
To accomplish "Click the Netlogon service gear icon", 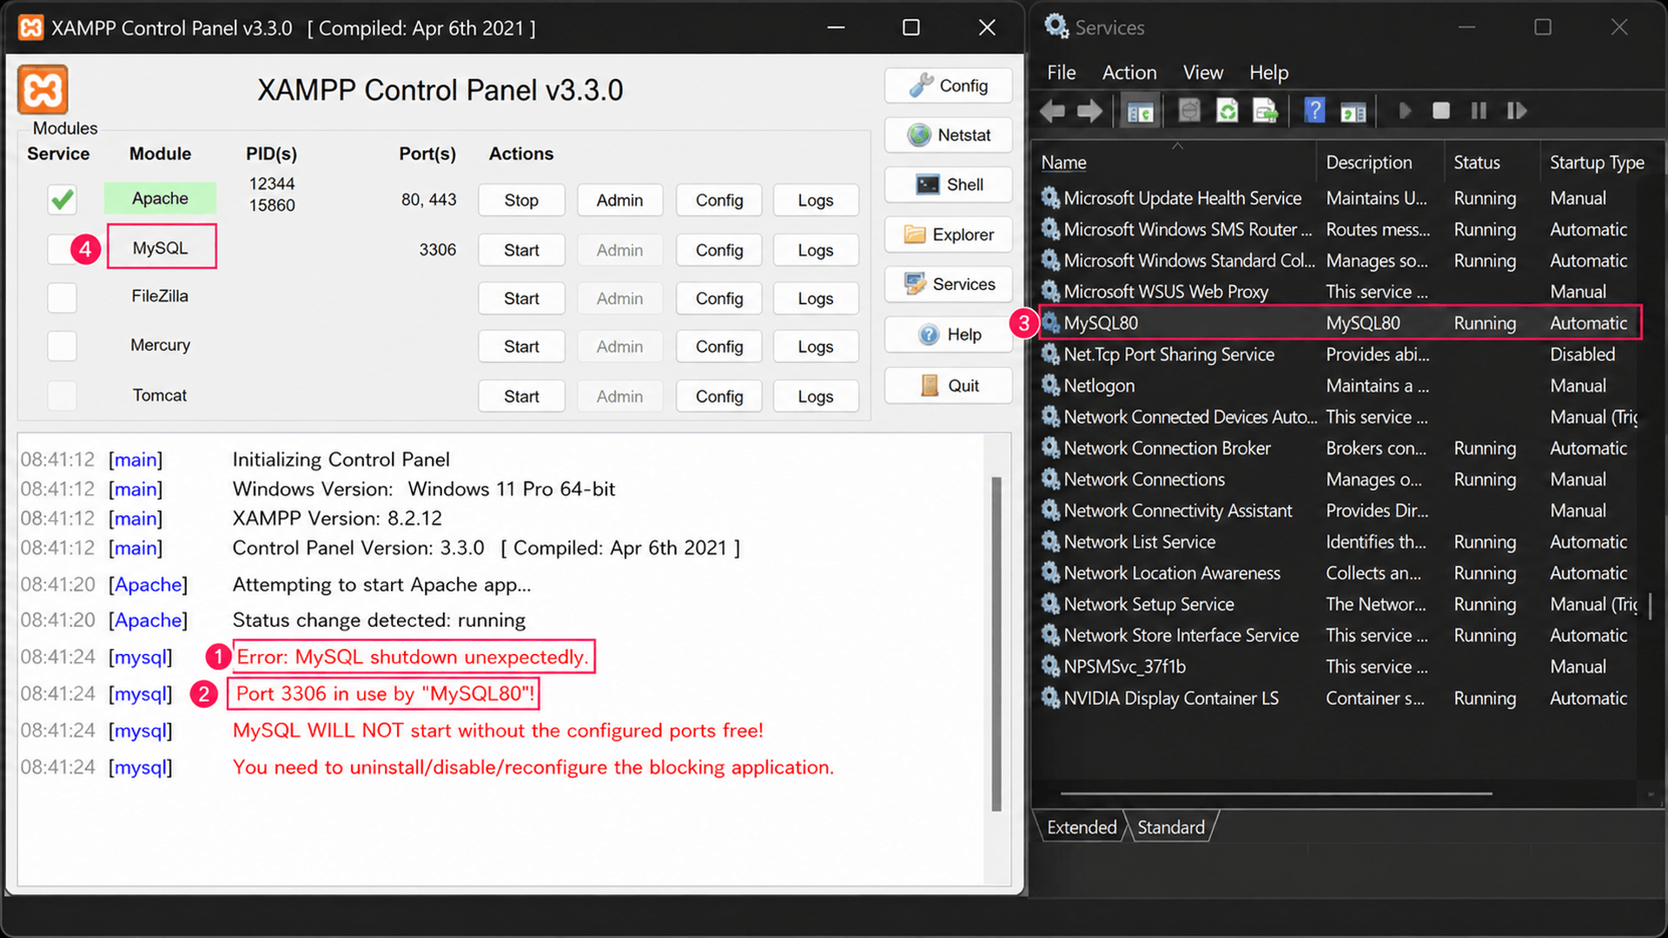I will pos(1051,386).
